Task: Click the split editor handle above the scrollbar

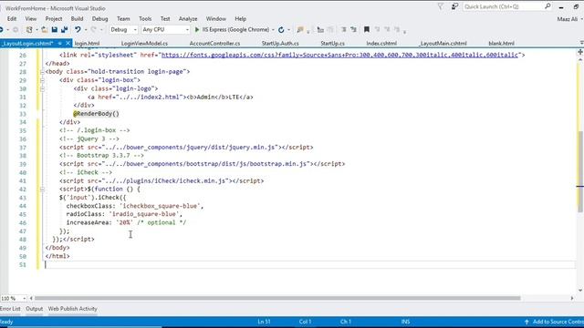Action: [x=580, y=52]
